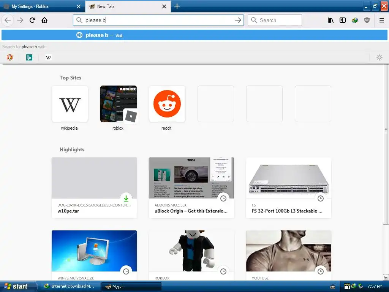Switch to My Settings - Roblox tab
The width and height of the screenshot is (389, 292).
tap(43, 6)
